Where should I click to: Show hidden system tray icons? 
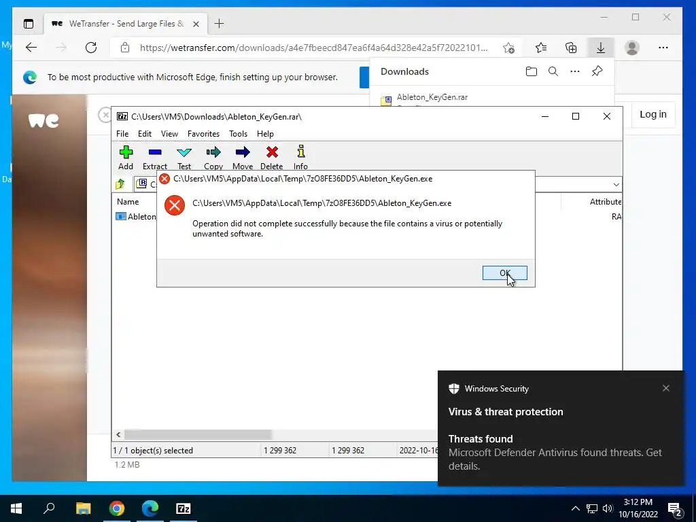click(x=575, y=508)
